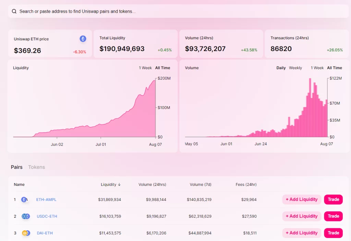Click the +26.05% transactions change

(x=335, y=50)
